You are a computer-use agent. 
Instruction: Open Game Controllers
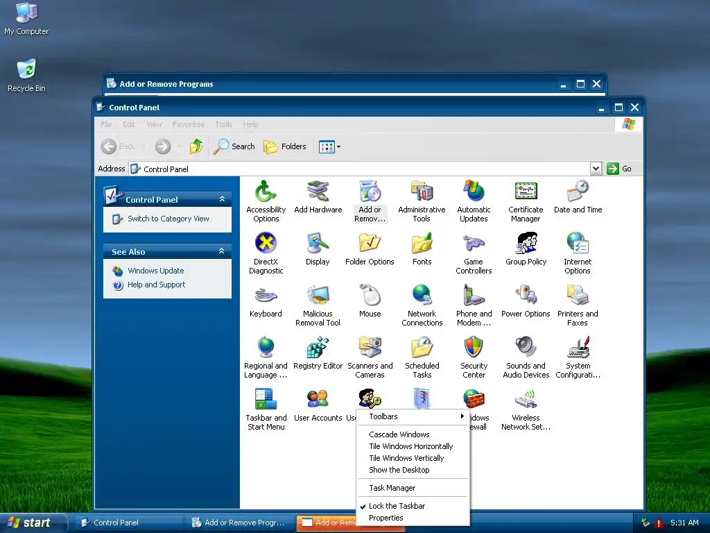point(474,254)
